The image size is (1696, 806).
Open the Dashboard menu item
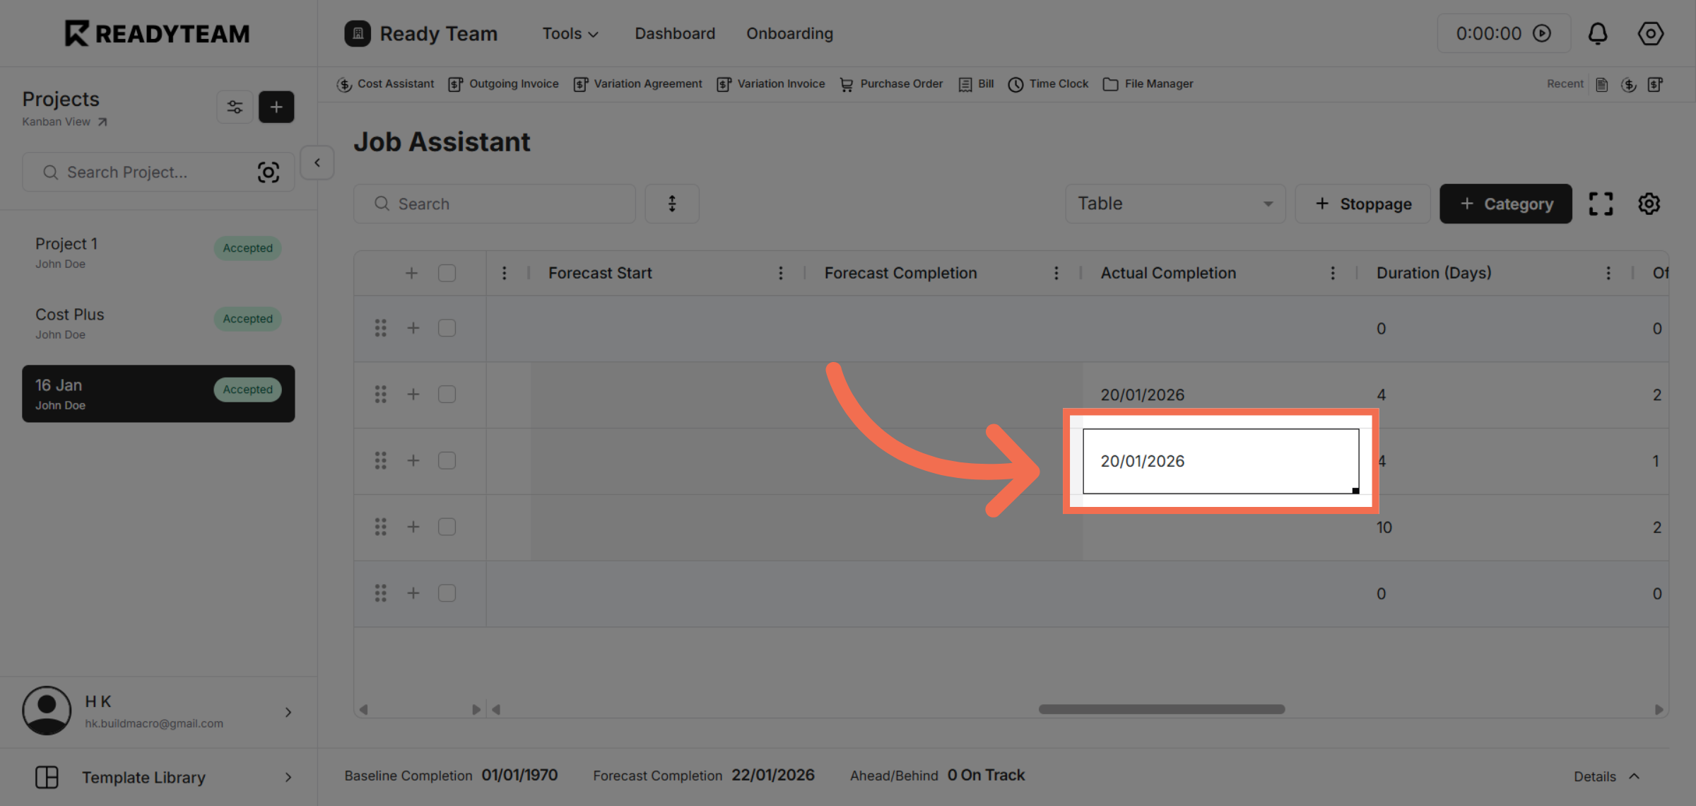674,33
